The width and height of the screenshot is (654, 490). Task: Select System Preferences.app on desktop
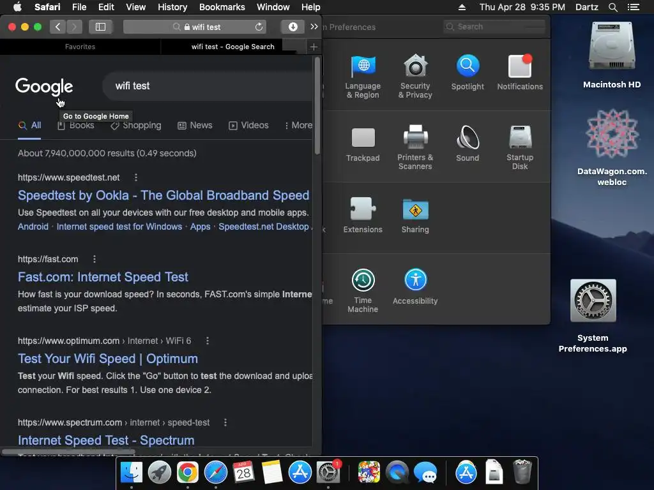click(x=593, y=316)
